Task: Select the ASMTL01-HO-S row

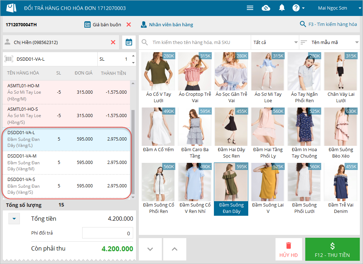Action: [67, 116]
